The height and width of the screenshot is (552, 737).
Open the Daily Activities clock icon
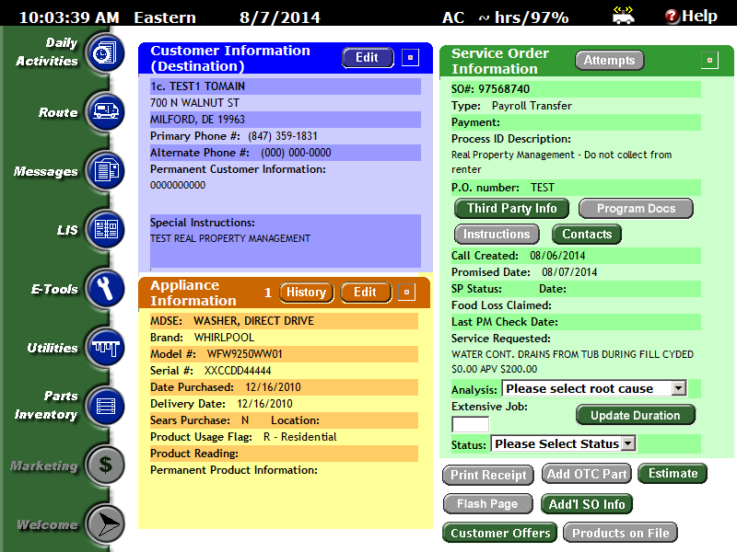coord(105,53)
